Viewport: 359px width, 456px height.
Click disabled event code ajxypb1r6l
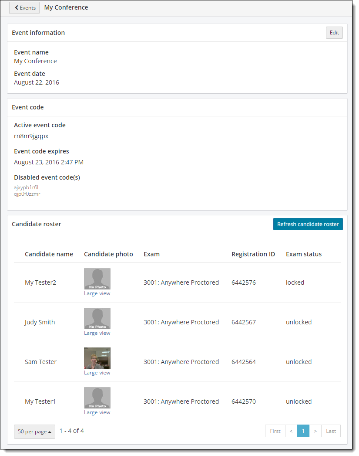(x=26, y=187)
